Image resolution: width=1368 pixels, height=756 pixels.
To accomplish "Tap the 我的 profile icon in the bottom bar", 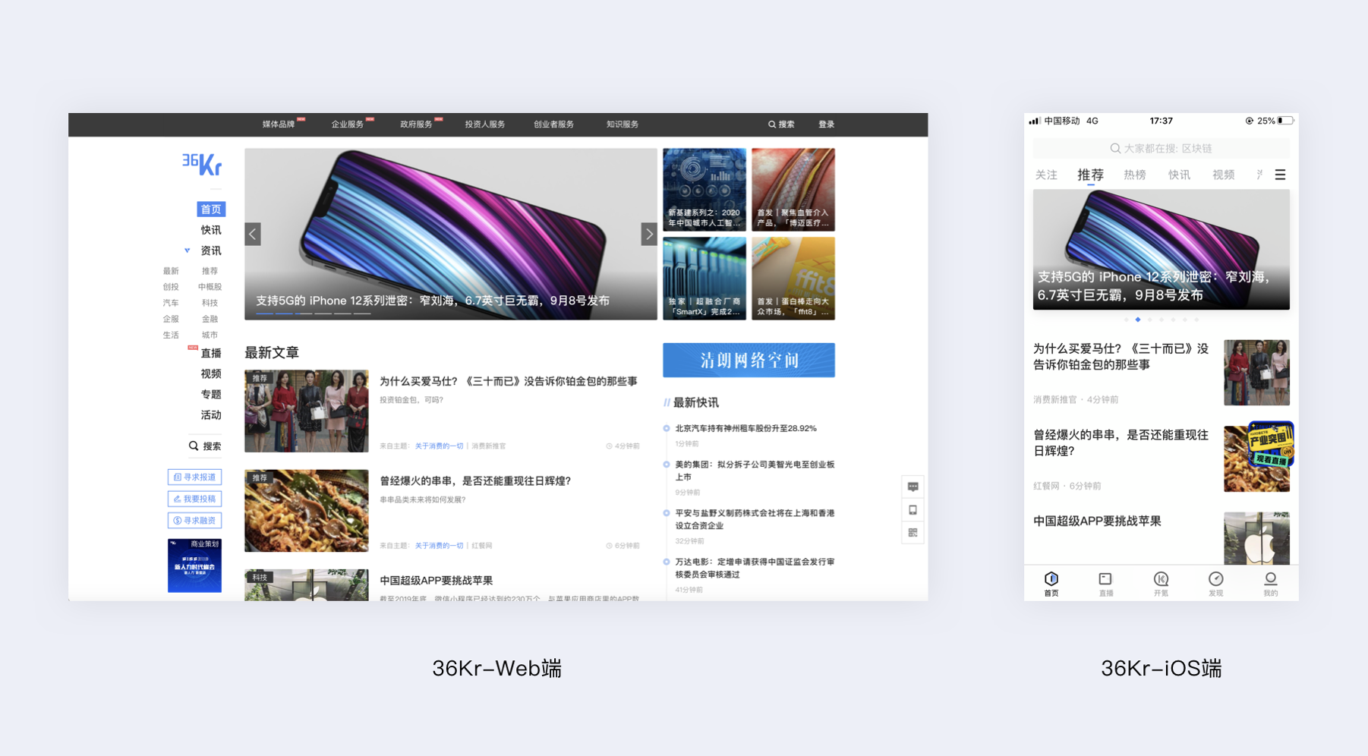I will click(1270, 580).
